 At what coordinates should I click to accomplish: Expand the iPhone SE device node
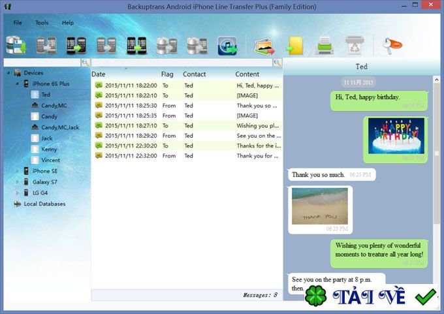tap(17, 171)
